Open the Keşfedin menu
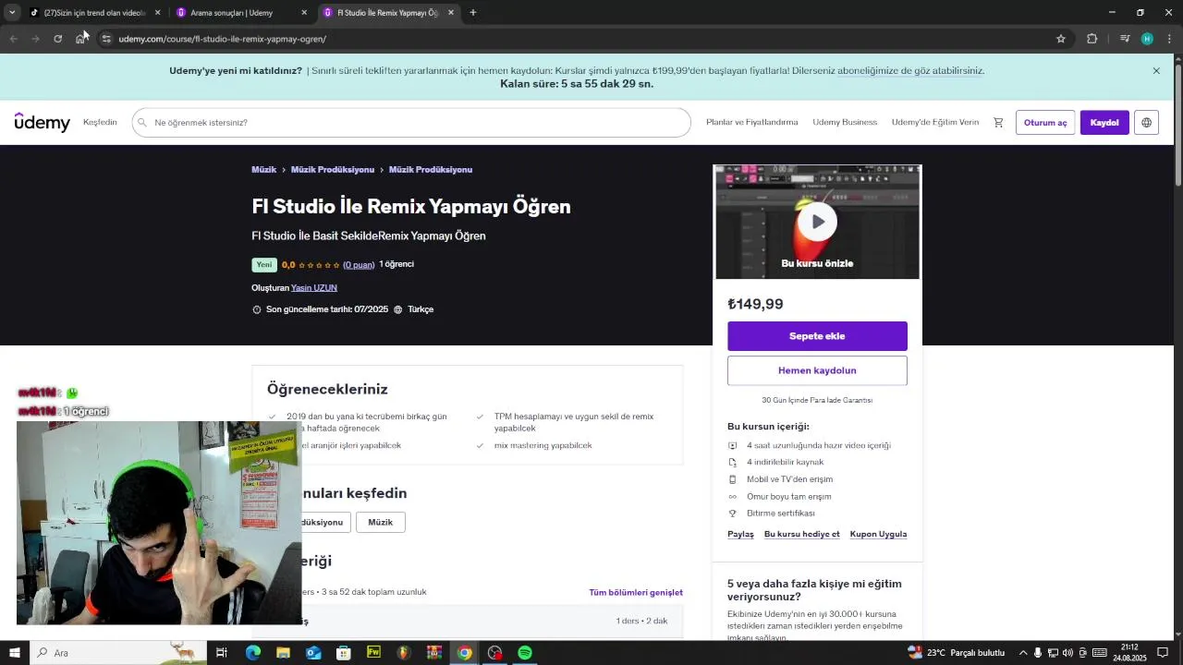 click(100, 122)
